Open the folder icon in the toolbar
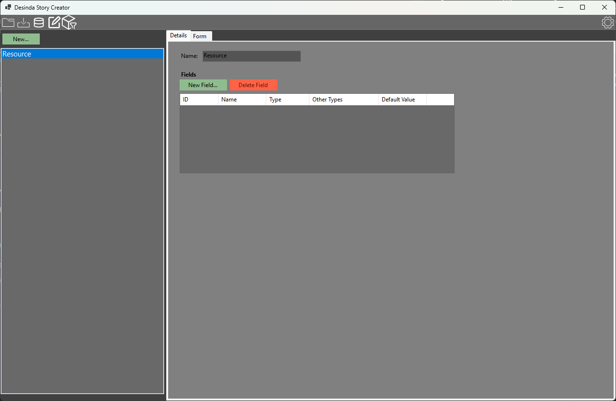The image size is (616, 401). pos(8,22)
